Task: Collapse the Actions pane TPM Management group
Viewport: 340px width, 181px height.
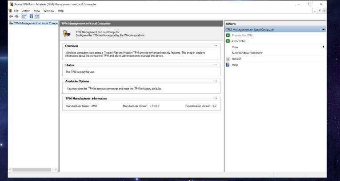Action: click(323, 29)
